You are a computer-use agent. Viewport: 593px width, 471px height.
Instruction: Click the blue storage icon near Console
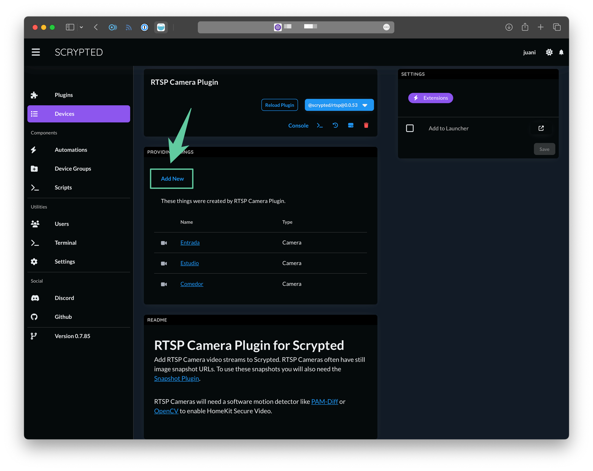click(350, 125)
